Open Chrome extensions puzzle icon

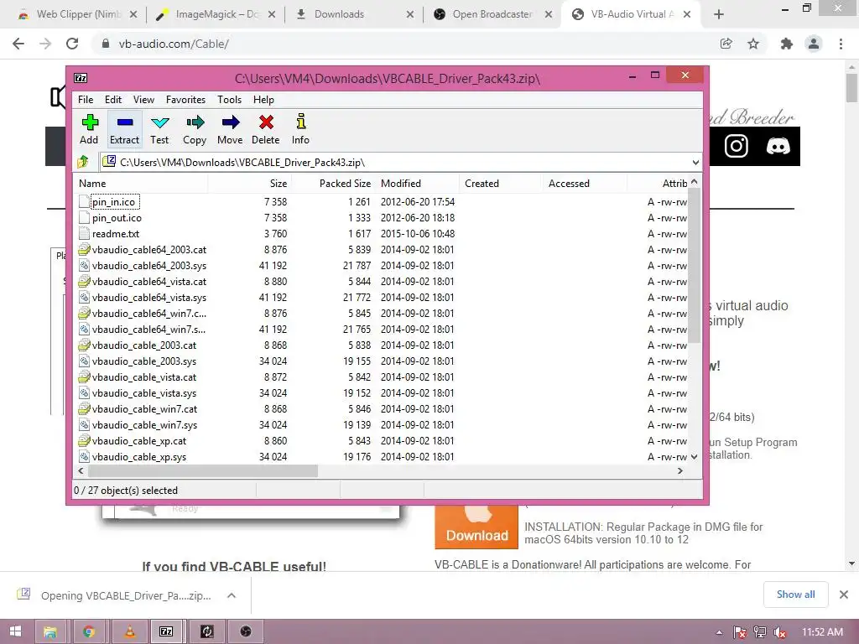point(787,44)
